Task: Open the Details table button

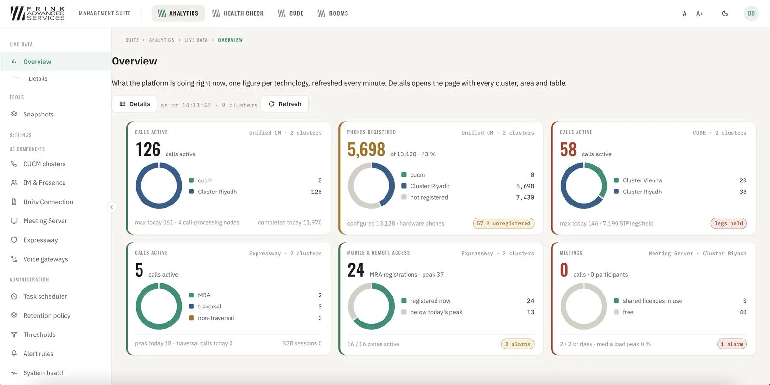Action: click(134, 104)
